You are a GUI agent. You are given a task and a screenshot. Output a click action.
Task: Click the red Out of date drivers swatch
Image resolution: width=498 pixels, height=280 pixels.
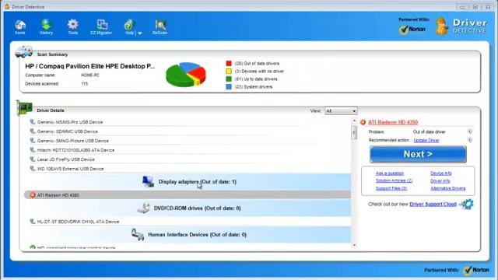click(229, 64)
